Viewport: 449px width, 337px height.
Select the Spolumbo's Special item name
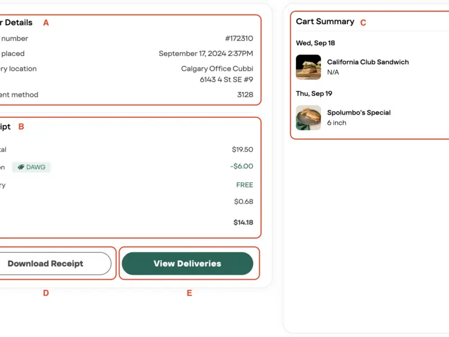tap(359, 113)
